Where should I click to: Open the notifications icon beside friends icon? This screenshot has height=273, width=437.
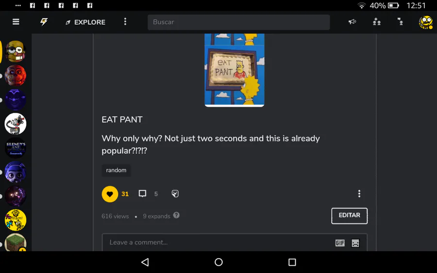click(x=400, y=22)
